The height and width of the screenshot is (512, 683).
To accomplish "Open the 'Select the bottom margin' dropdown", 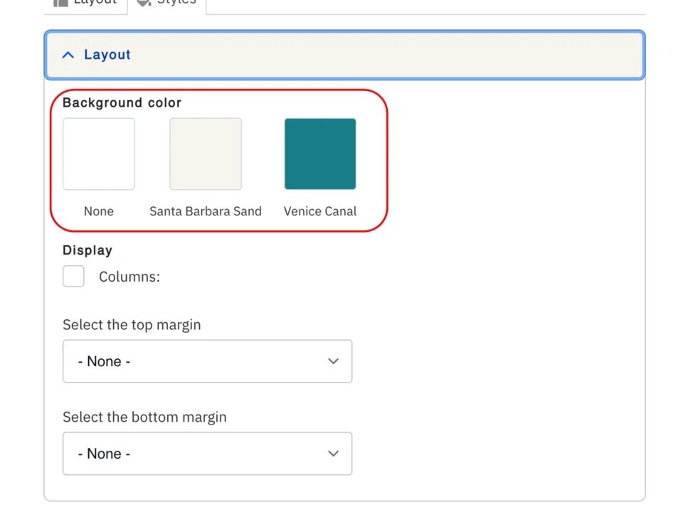I will pyautogui.click(x=207, y=453).
